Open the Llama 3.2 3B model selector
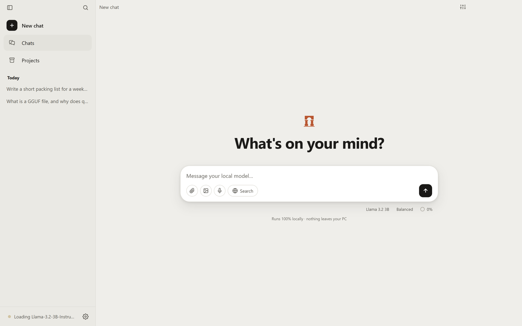Screen dimensions: 522x326 coord(377,209)
